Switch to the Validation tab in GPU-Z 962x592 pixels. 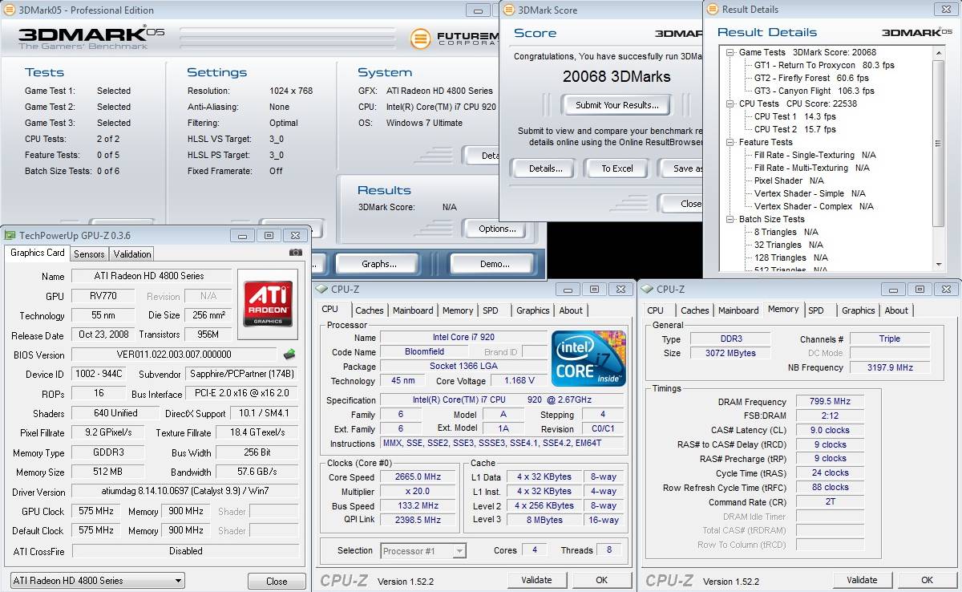tap(132, 253)
